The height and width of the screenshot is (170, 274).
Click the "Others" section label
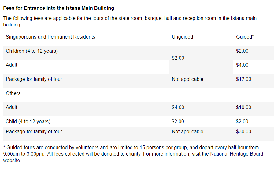13,93
